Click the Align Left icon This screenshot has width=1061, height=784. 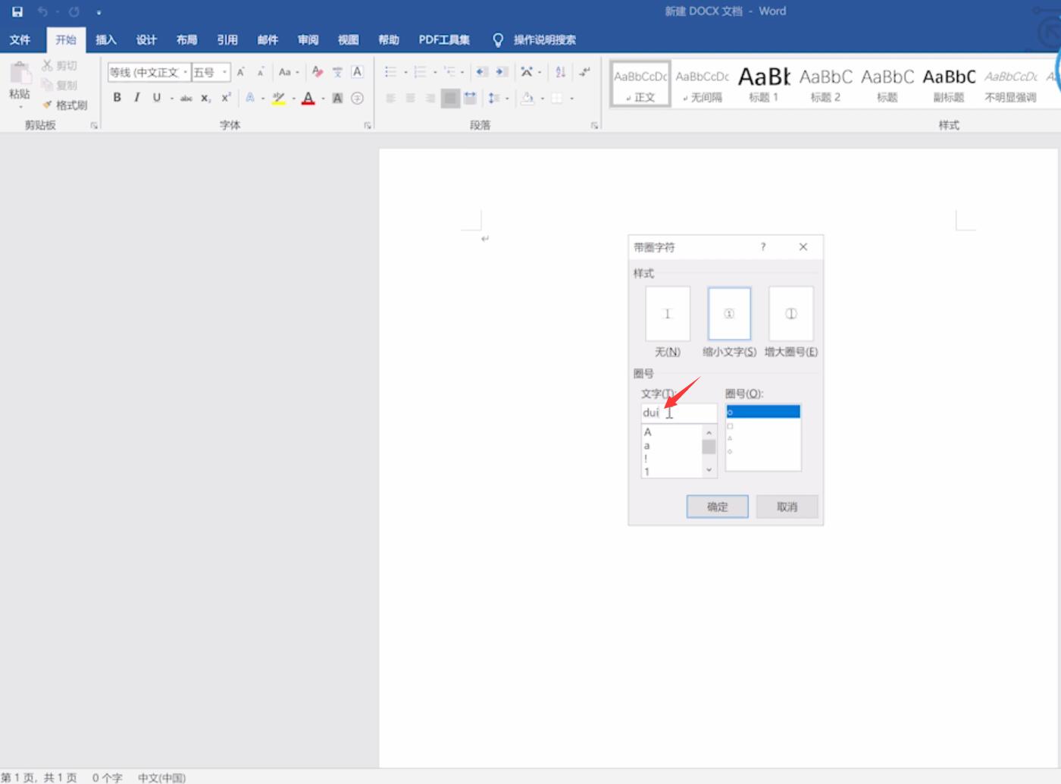[391, 98]
